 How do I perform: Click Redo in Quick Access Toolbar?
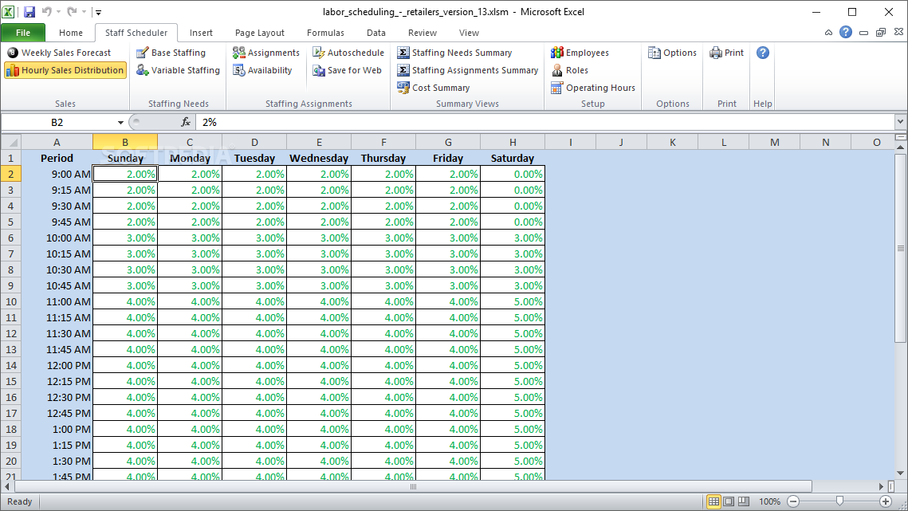tap(72, 12)
